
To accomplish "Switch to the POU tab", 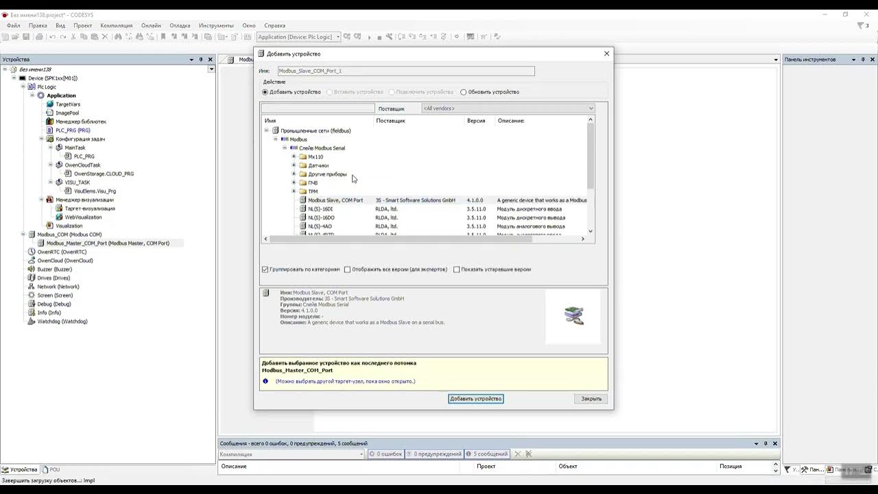I will pos(51,469).
